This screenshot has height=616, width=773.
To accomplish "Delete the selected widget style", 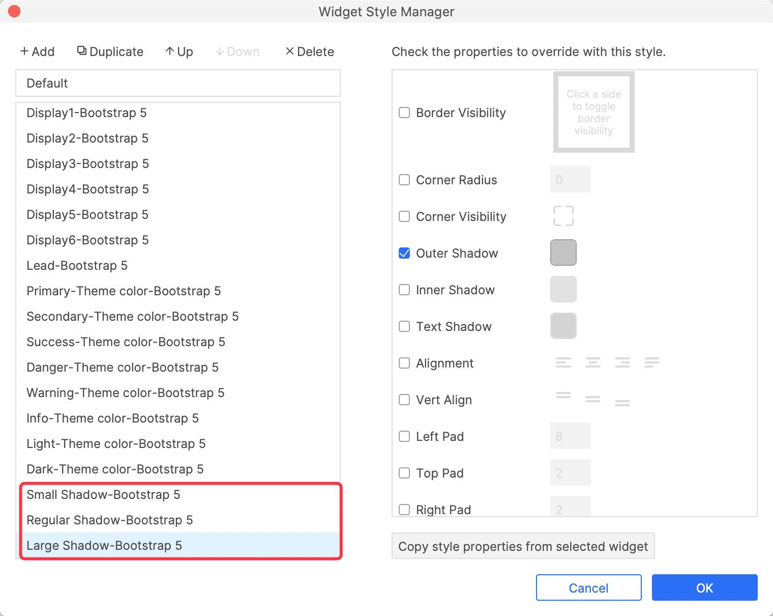I will 310,51.
